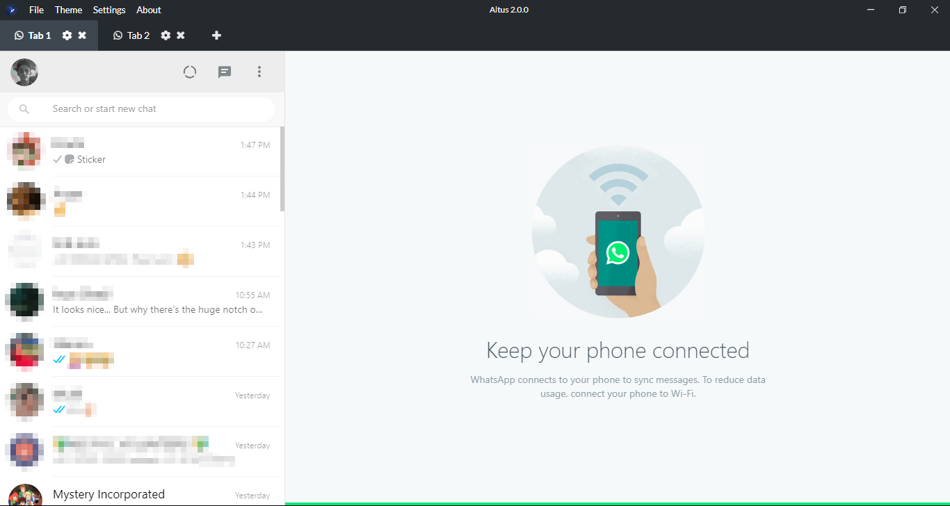
Task: Open Tab 2 settings gear
Action: pos(166,35)
